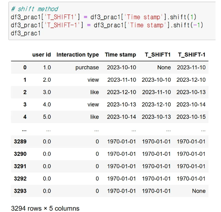
Task: Select the 'Interaction type' column header
Action: point(78,55)
